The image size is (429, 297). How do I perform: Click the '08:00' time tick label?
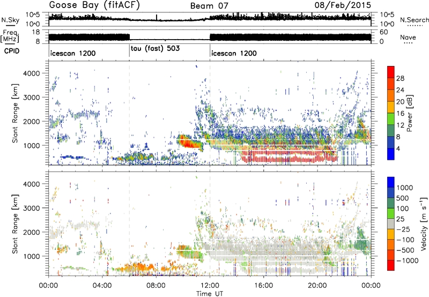tap(156, 286)
